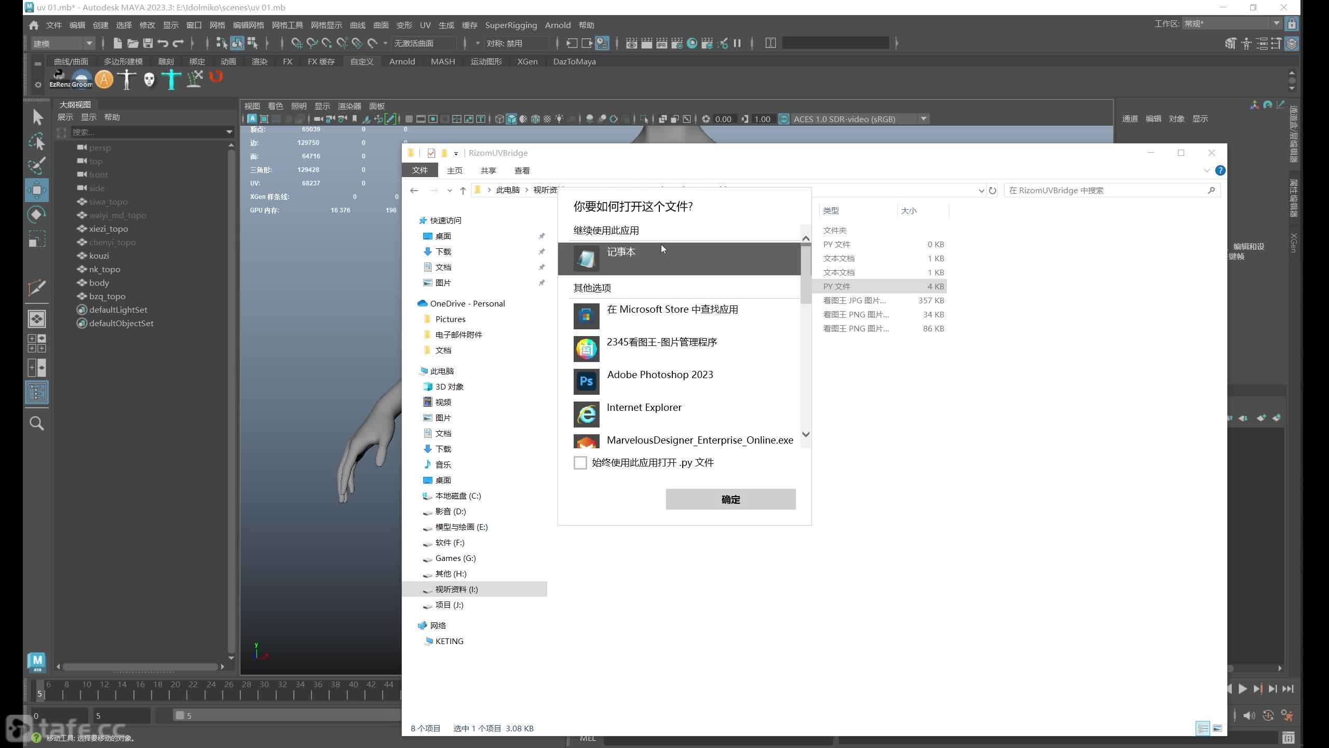Screen dimensions: 1329x748
Task: Click 此电脑 breadcrumb in address bar
Action: pyautogui.click(x=507, y=190)
